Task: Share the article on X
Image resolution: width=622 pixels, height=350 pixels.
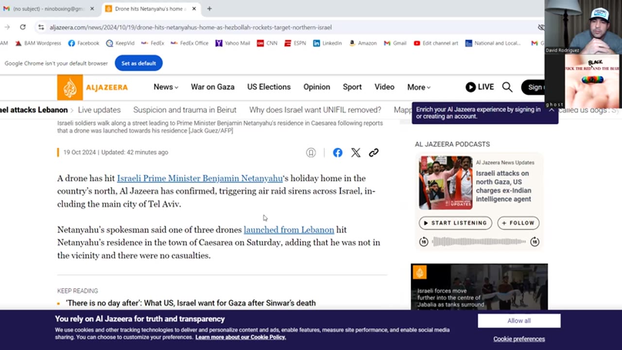Action: 356,153
